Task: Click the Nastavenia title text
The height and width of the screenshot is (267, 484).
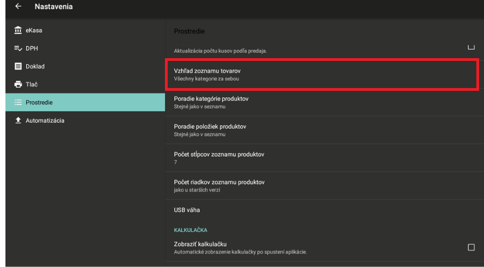Action: pos(53,7)
